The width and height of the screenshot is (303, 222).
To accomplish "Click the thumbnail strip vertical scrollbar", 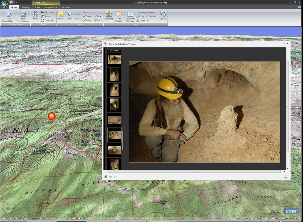I will click(123, 140).
